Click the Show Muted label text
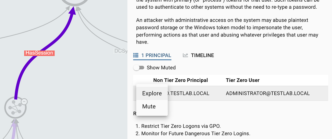 161,68
